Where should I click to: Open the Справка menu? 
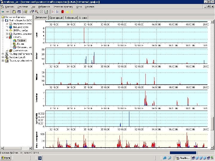89,6
